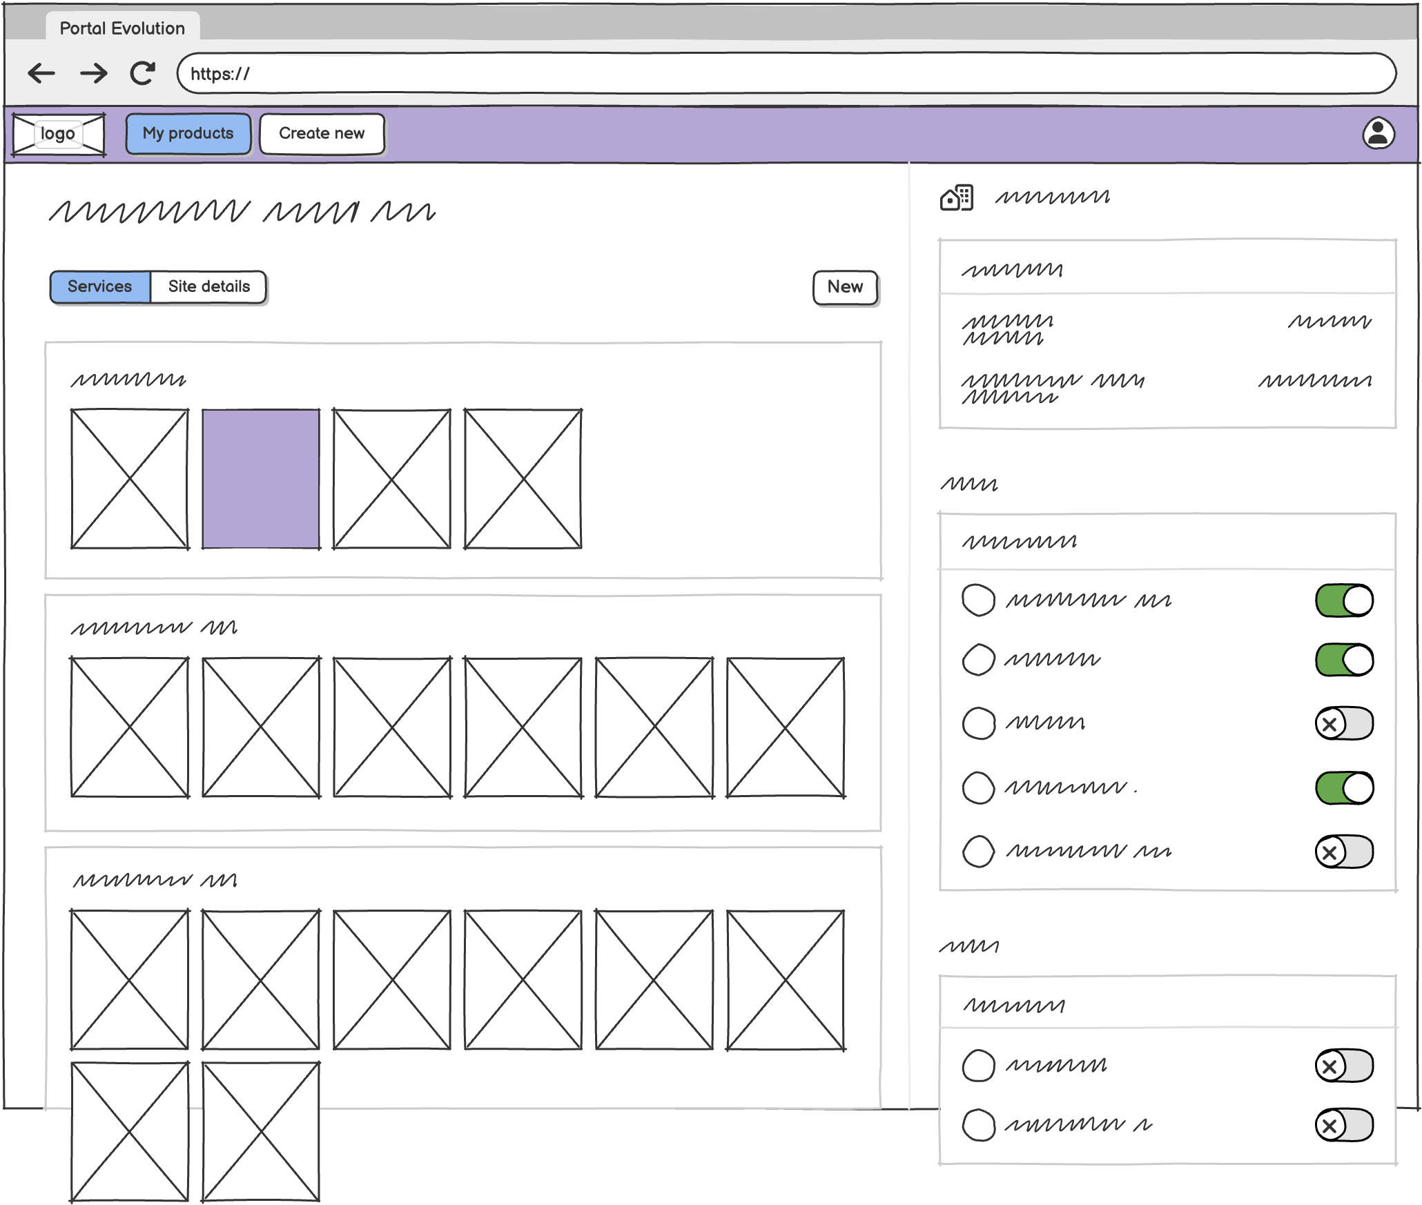Open the user profile avatar icon

point(1378,134)
